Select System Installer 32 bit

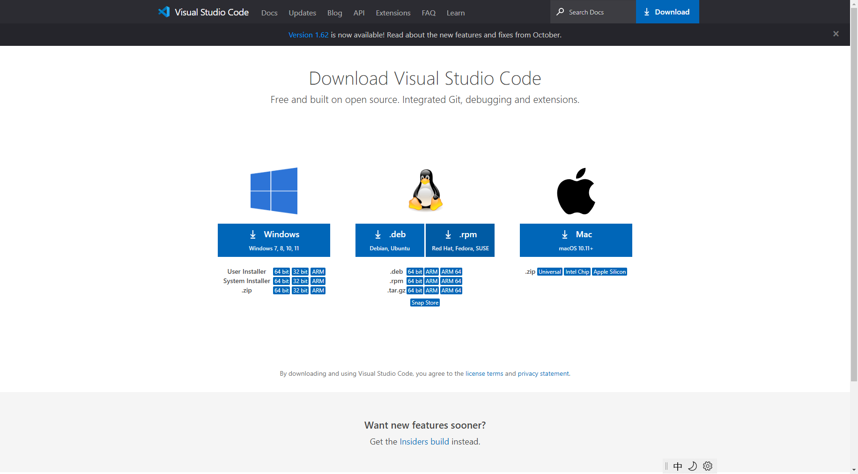[x=300, y=281]
